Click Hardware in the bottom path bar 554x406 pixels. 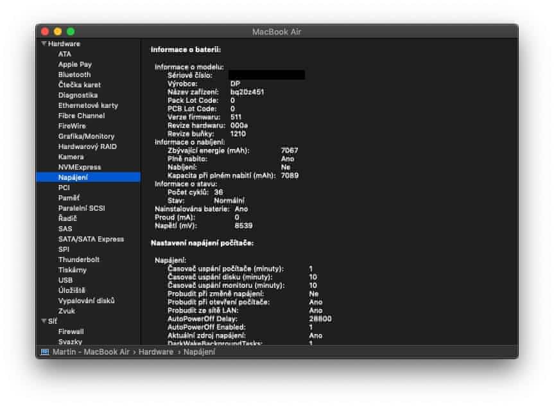point(156,352)
